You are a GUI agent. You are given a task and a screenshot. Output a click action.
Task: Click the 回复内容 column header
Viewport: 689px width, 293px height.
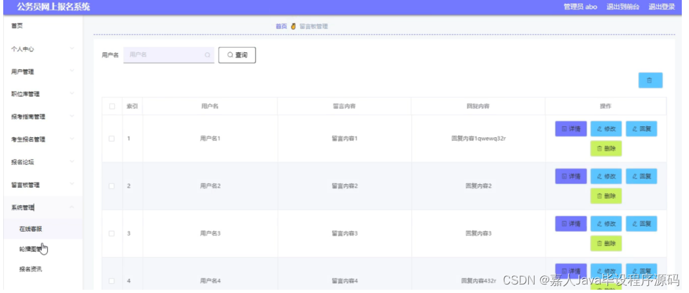click(478, 107)
